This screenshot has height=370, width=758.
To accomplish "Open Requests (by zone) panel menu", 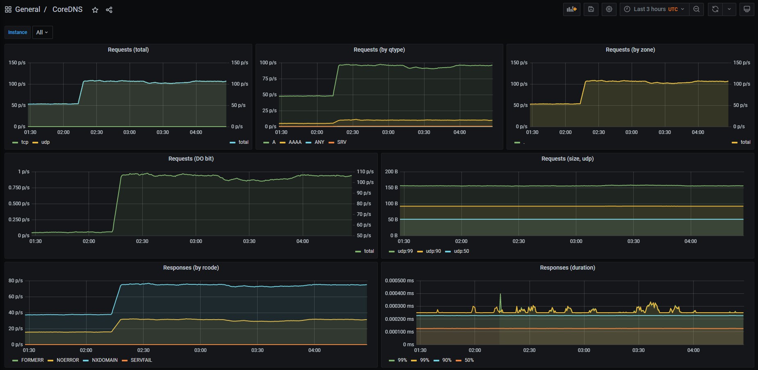I will pos(630,50).
